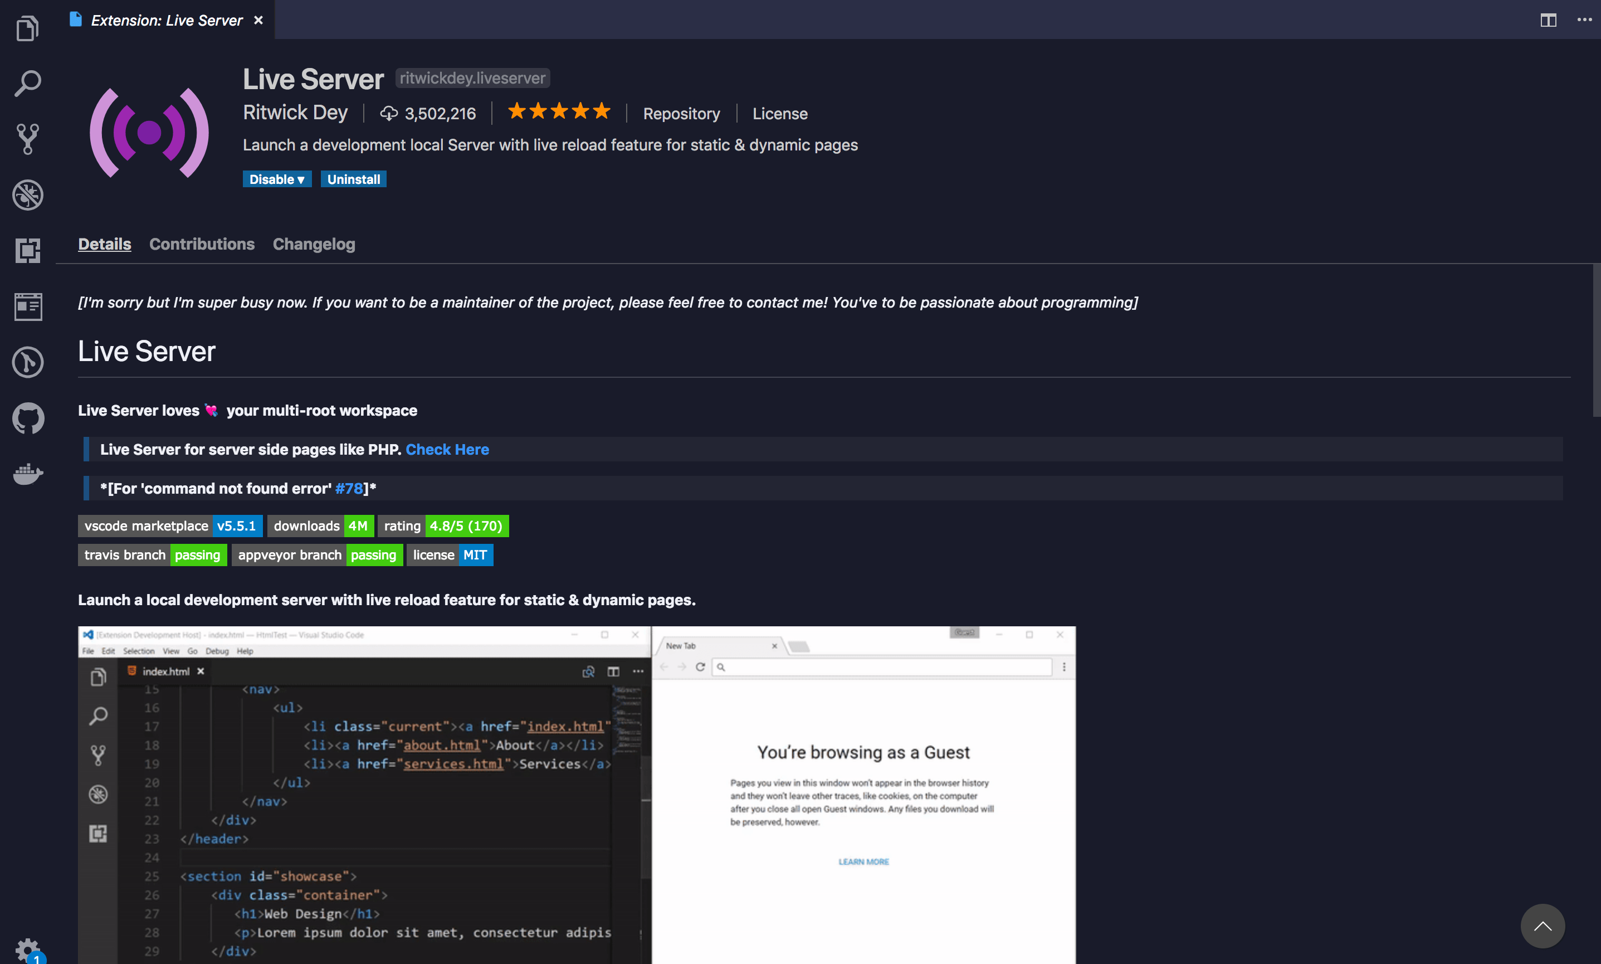1601x964 pixels.
Task: Open the Explorer view in the Activity Bar
Action: pyautogui.click(x=27, y=27)
